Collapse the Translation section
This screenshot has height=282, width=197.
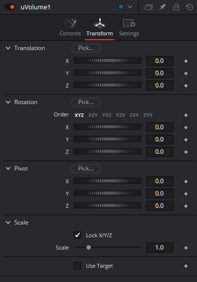pos(8,48)
